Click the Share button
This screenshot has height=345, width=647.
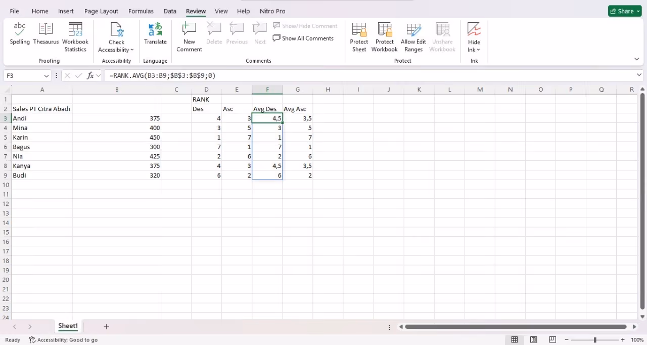tap(625, 11)
